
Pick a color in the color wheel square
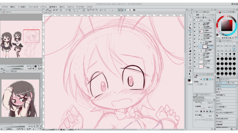(226, 25)
